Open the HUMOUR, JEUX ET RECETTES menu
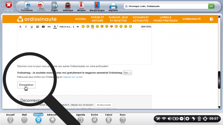Image resolution: width=223 pixels, height=125 pixels. pyautogui.click(x=118, y=19)
